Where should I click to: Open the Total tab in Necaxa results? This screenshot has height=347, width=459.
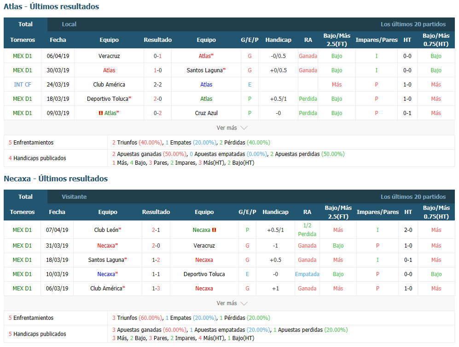[x=25, y=197]
